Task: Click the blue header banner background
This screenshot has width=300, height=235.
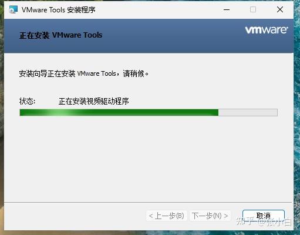Action: [x=157, y=45]
